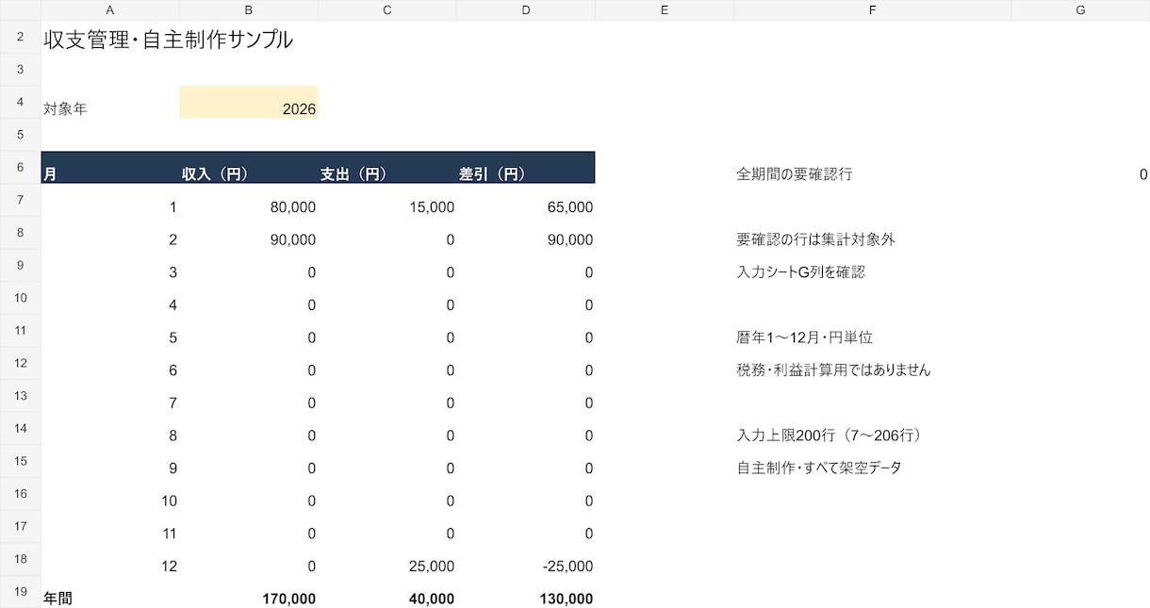Select column G header

click(1080, 9)
